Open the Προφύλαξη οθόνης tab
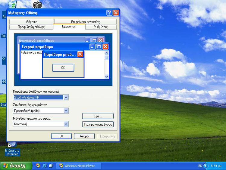 pyautogui.click(x=31, y=27)
